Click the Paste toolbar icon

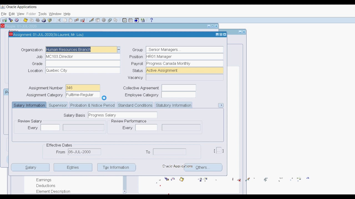(x=70, y=20)
